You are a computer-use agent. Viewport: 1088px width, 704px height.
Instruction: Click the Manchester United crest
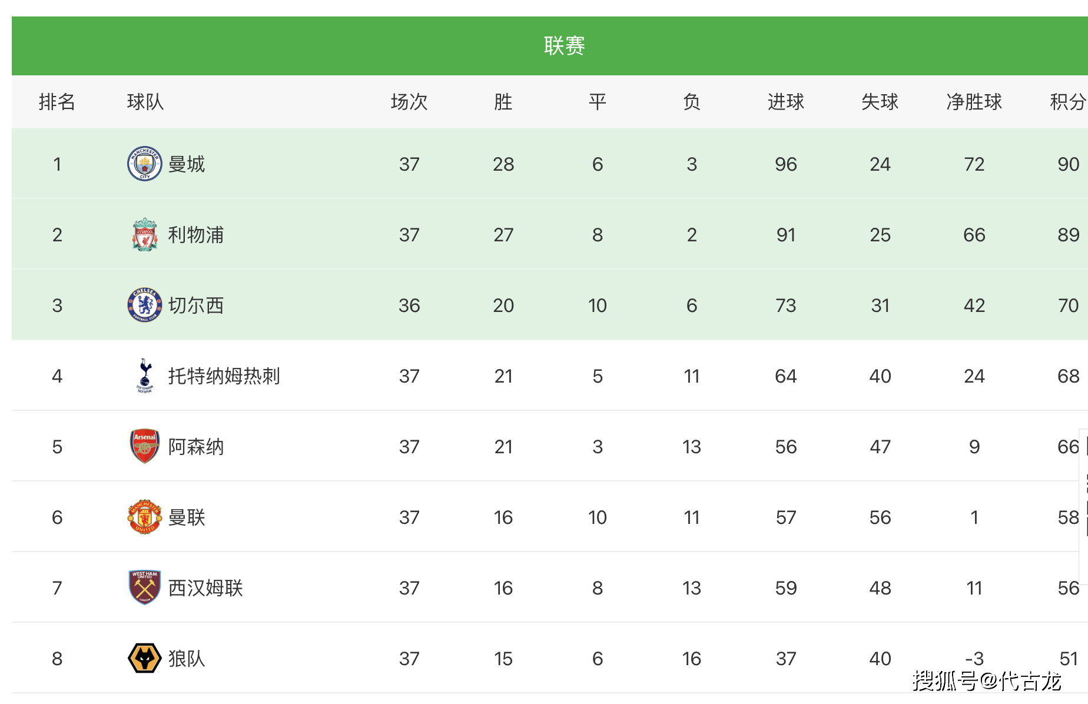pyautogui.click(x=145, y=517)
